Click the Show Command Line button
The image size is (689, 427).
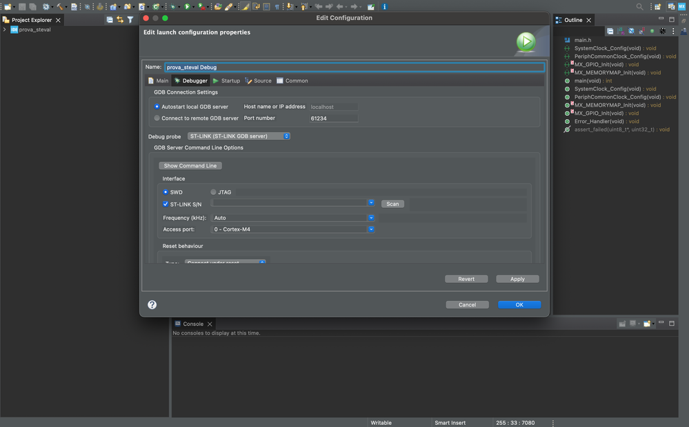[190, 166]
